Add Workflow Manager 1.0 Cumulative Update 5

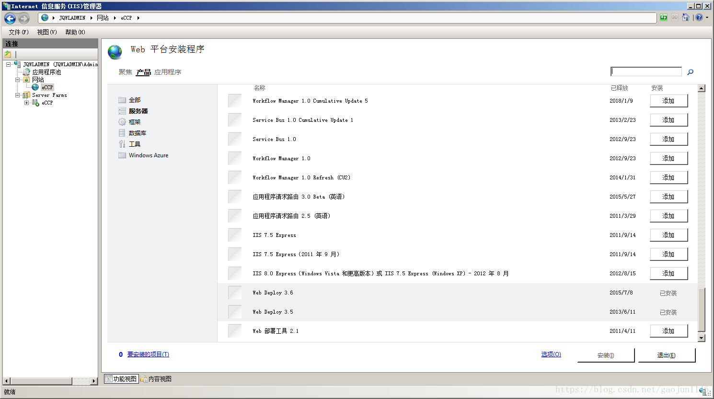click(668, 101)
